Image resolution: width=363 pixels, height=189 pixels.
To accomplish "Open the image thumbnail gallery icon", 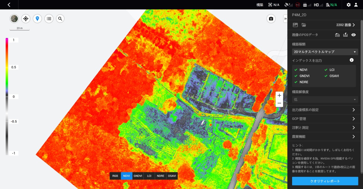I will coord(295,25).
